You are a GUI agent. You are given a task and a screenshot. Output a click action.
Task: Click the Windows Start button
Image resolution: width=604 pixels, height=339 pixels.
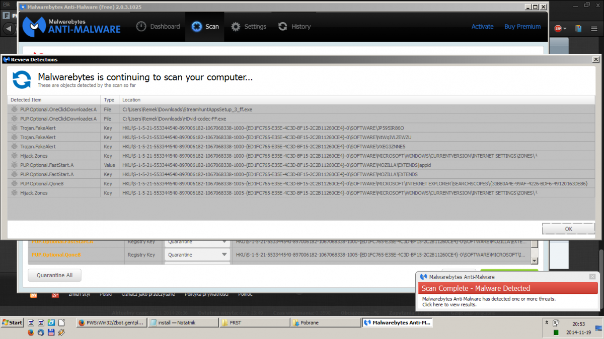[13, 322]
